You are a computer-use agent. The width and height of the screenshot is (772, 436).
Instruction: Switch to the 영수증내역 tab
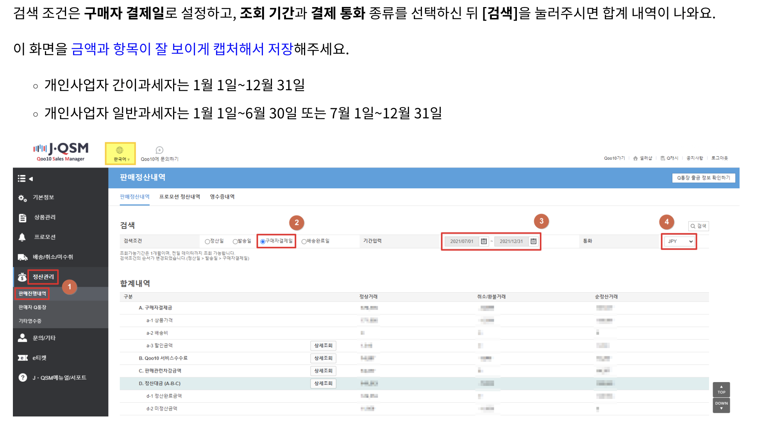tap(222, 197)
